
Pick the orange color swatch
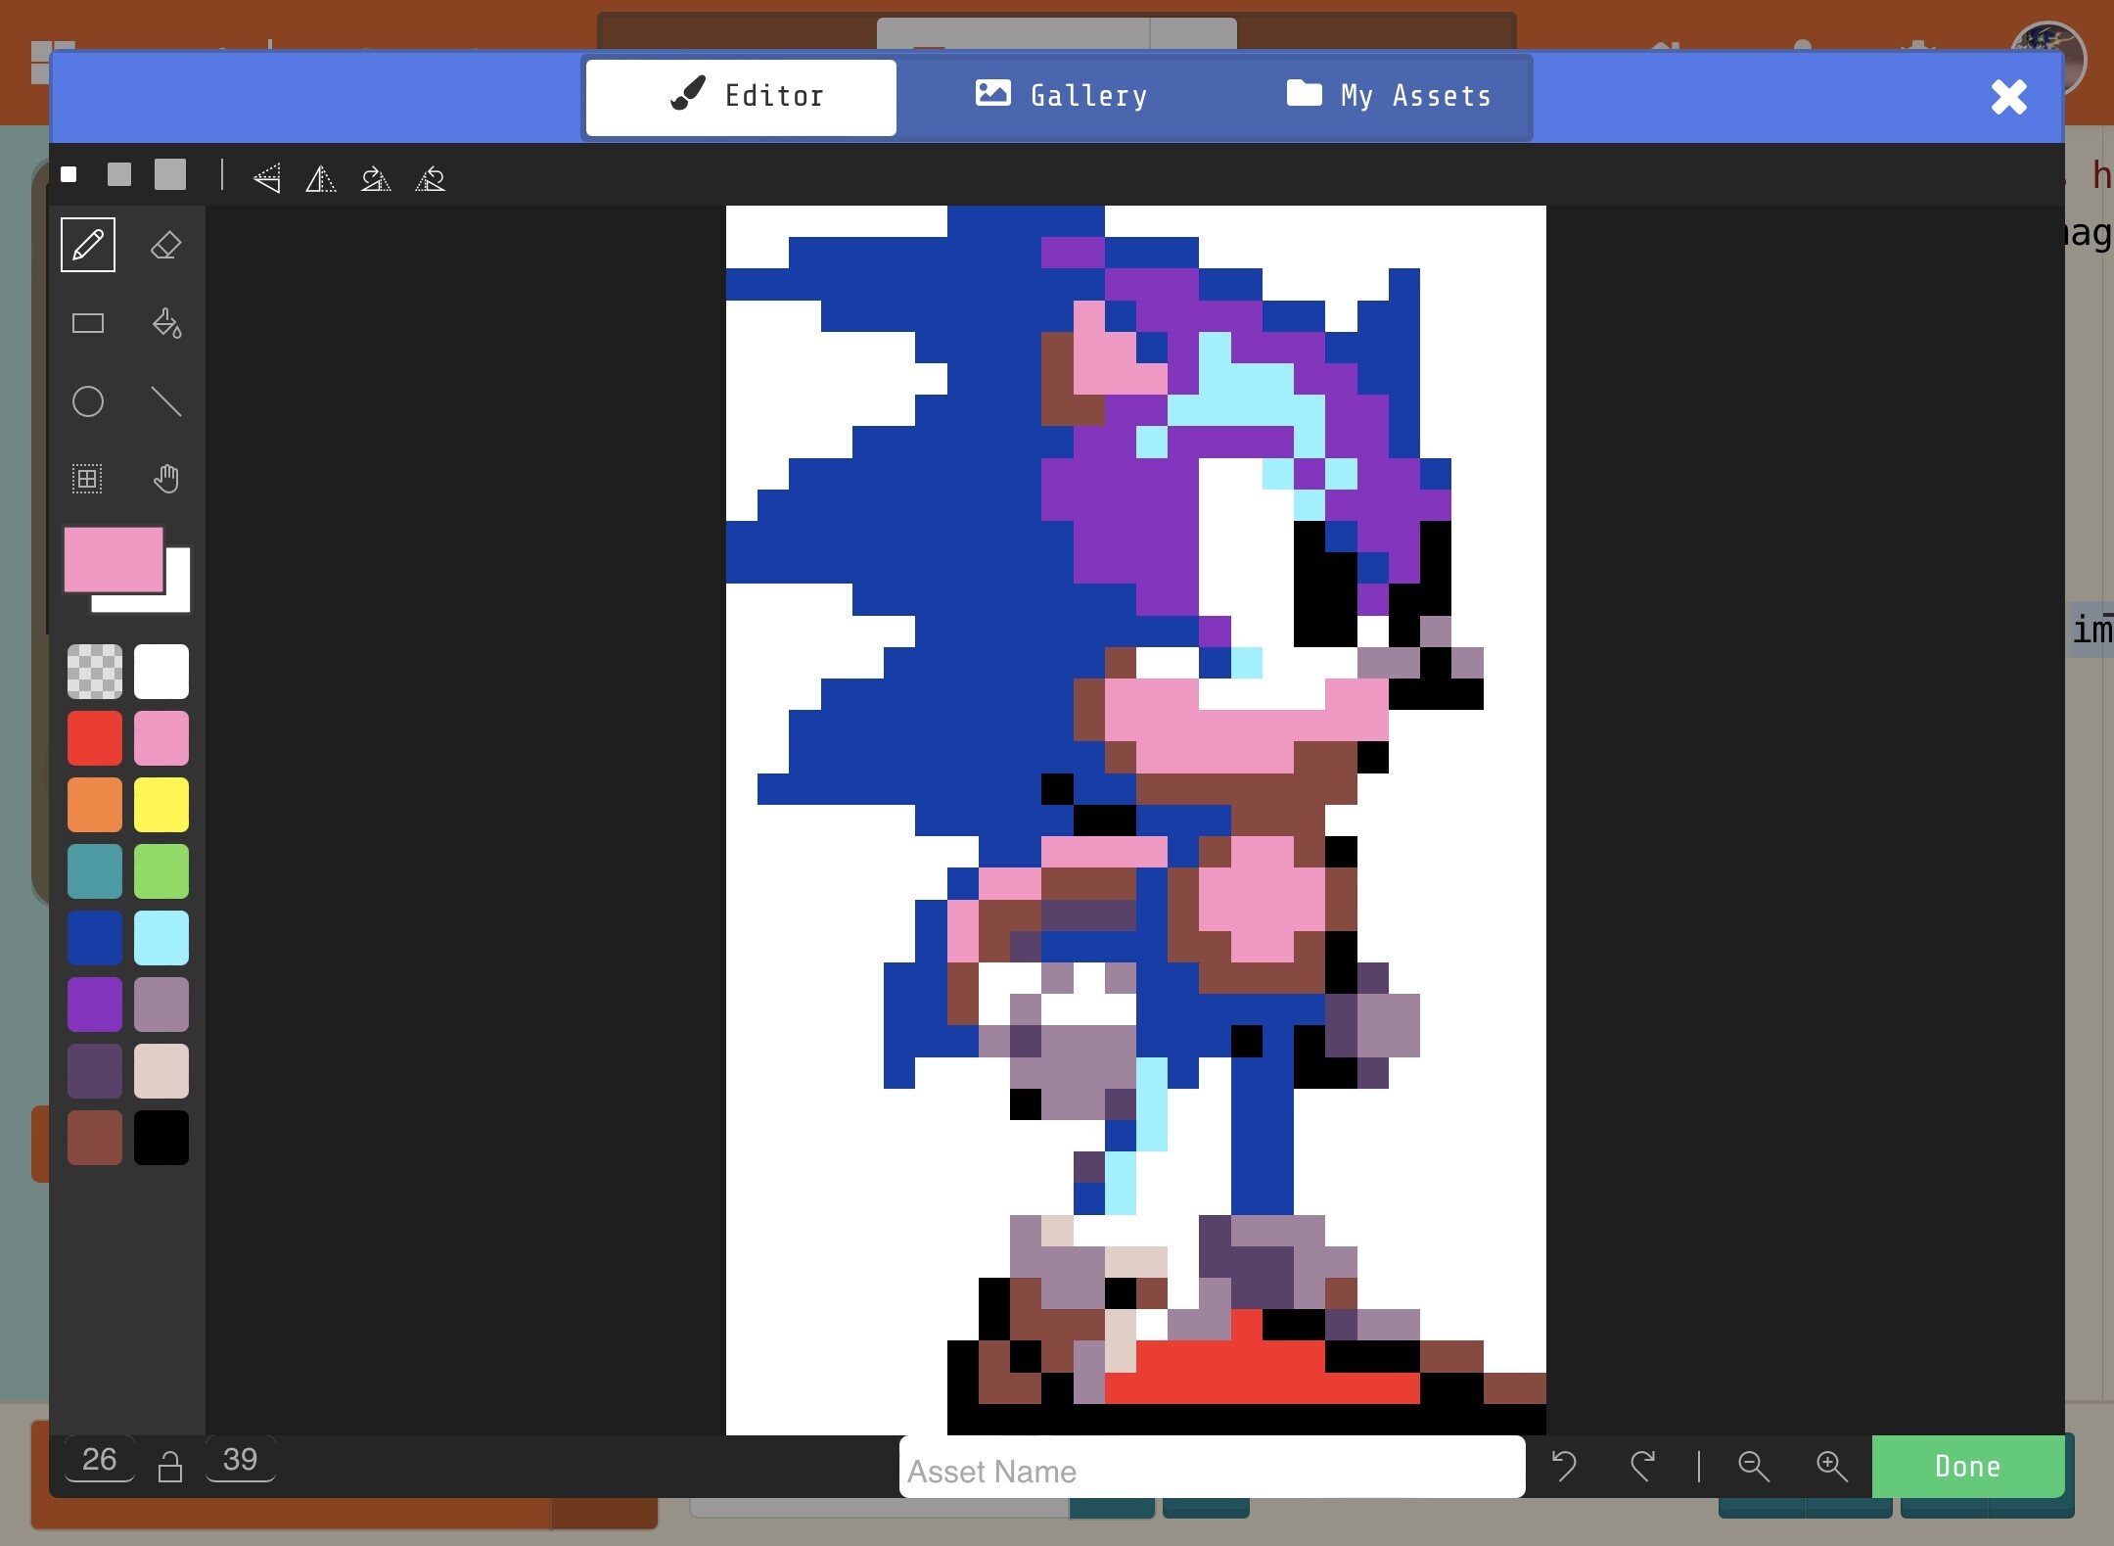coord(95,805)
